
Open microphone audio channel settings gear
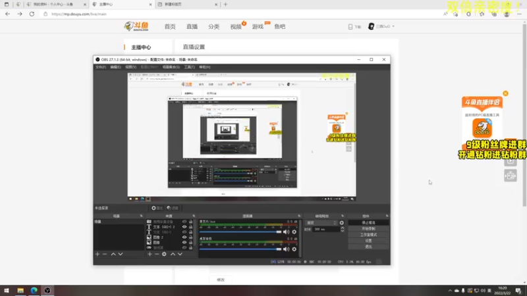[294, 232]
